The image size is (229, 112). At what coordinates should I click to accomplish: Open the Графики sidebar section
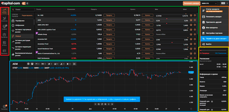[x=4, y=27]
